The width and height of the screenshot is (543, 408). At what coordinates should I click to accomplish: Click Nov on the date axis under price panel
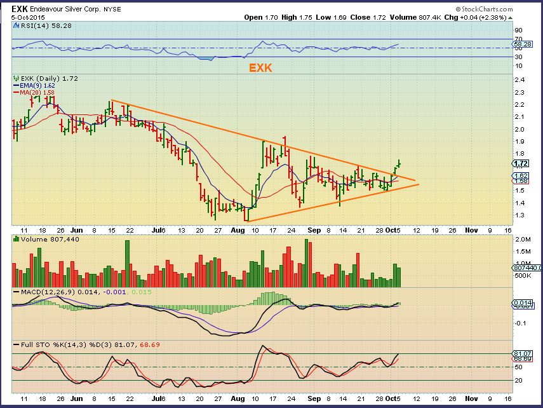click(471, 230)
